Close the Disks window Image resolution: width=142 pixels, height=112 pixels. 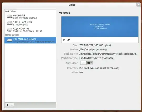[x=138, y=5]
